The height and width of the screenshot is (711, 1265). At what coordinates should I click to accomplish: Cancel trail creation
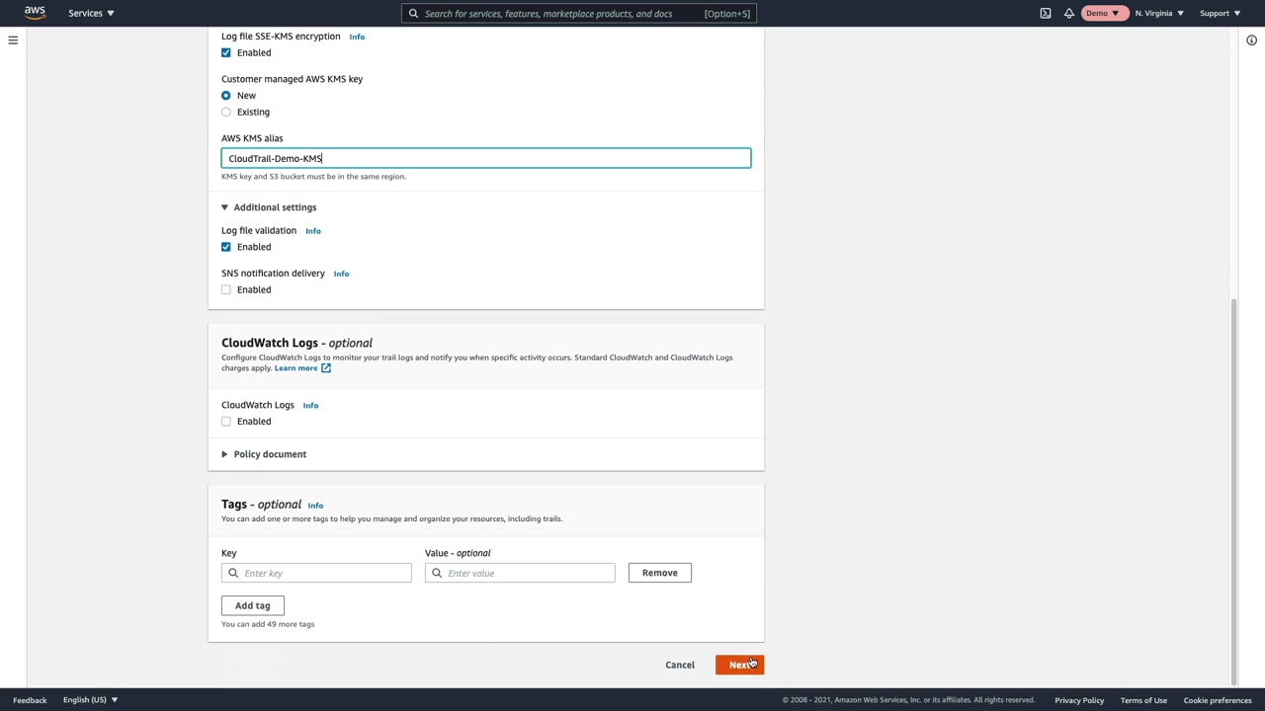coord(680,665)
